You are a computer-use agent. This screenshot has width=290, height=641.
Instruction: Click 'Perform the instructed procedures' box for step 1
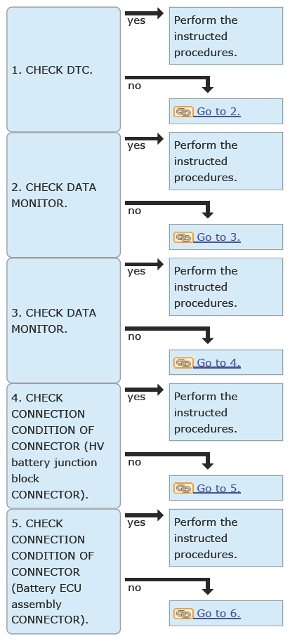point(226,36)
